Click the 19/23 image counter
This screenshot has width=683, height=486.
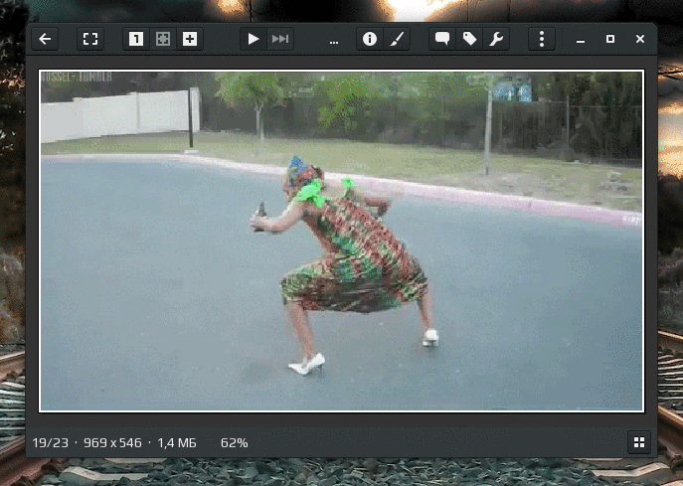(x=50, y=443)
